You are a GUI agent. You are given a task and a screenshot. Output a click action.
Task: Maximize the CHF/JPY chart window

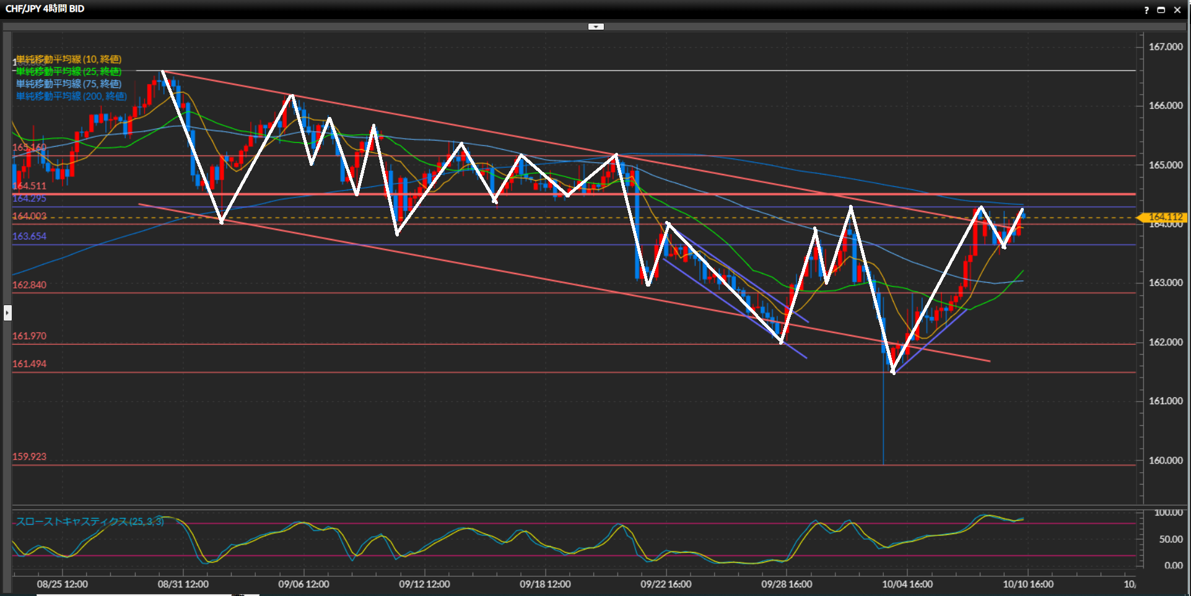pyautogui.click(x=1161, y=10)
